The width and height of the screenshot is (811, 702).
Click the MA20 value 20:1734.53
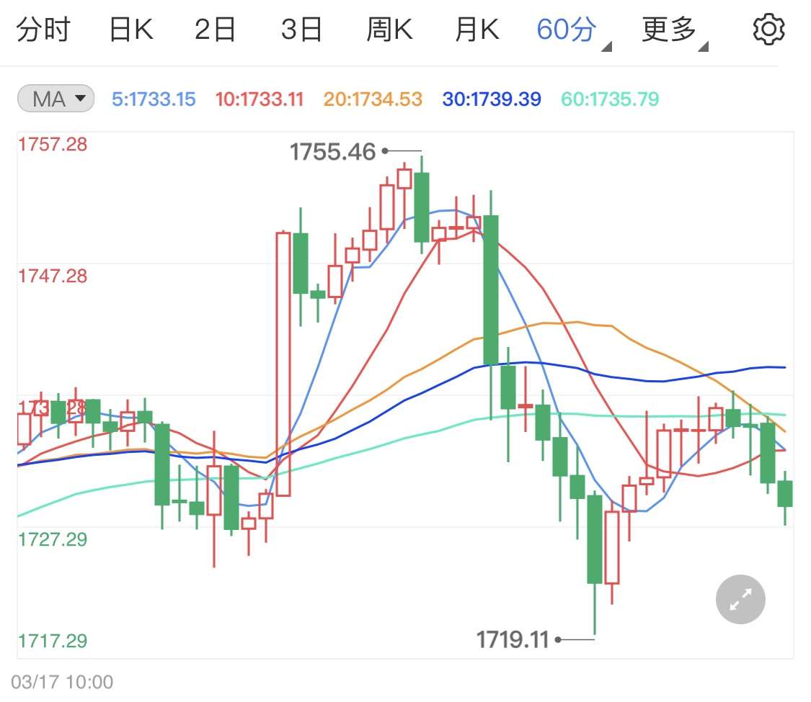coord(373,99)
